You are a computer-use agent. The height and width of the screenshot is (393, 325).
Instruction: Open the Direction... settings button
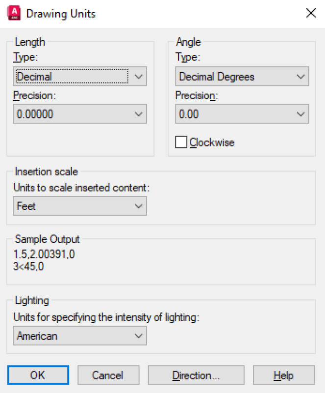(196, 375)
